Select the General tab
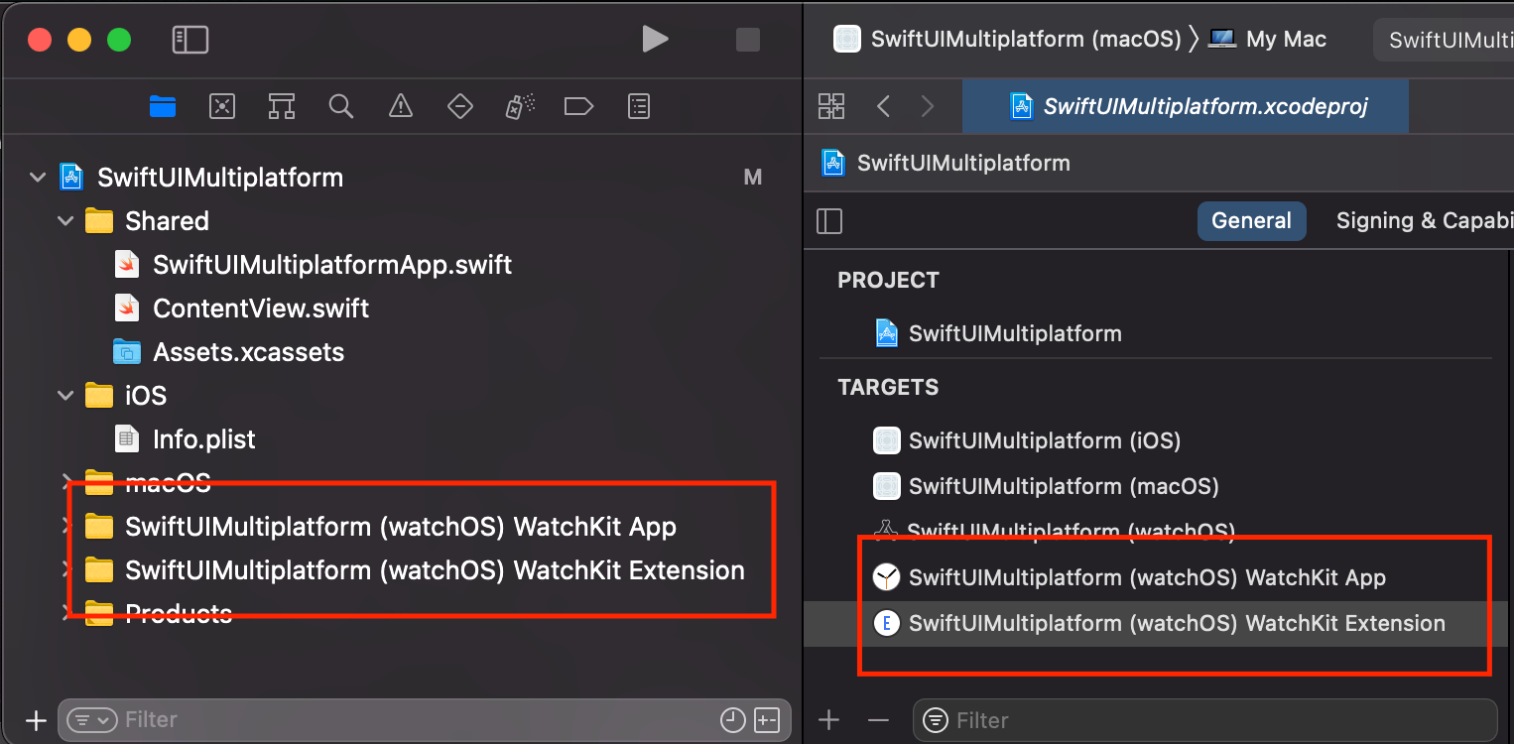The height and width of the screenshot is (744, 1514). [x=1251, y=220]
